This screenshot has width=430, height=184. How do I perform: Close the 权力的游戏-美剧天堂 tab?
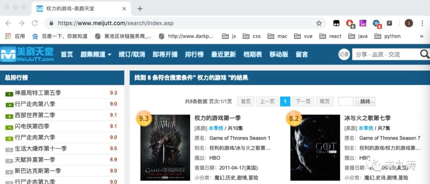point(124,9)
